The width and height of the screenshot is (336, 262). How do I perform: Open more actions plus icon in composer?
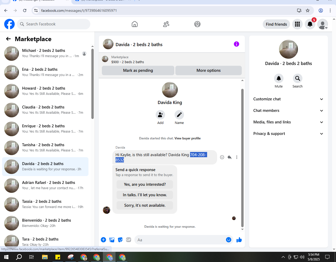click(103, 240)
